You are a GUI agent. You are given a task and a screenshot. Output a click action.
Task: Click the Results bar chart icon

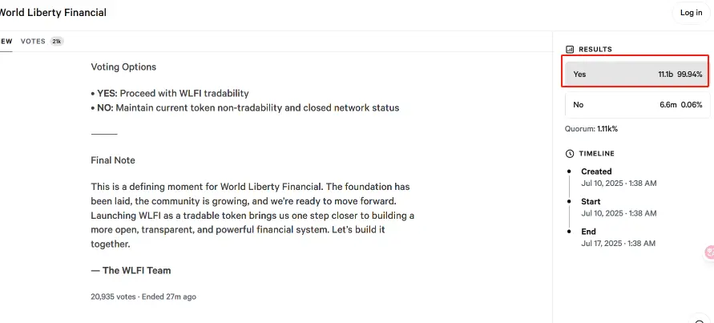click(570, 49)
